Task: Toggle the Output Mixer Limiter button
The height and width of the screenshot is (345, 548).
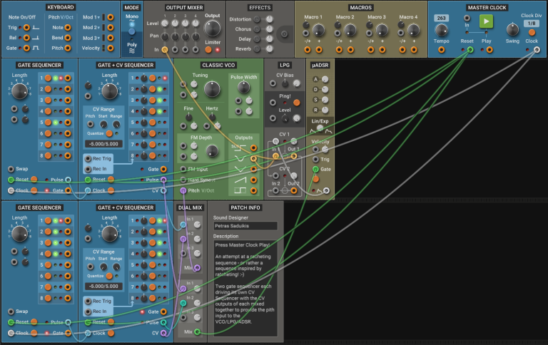Action: (208, 50)
